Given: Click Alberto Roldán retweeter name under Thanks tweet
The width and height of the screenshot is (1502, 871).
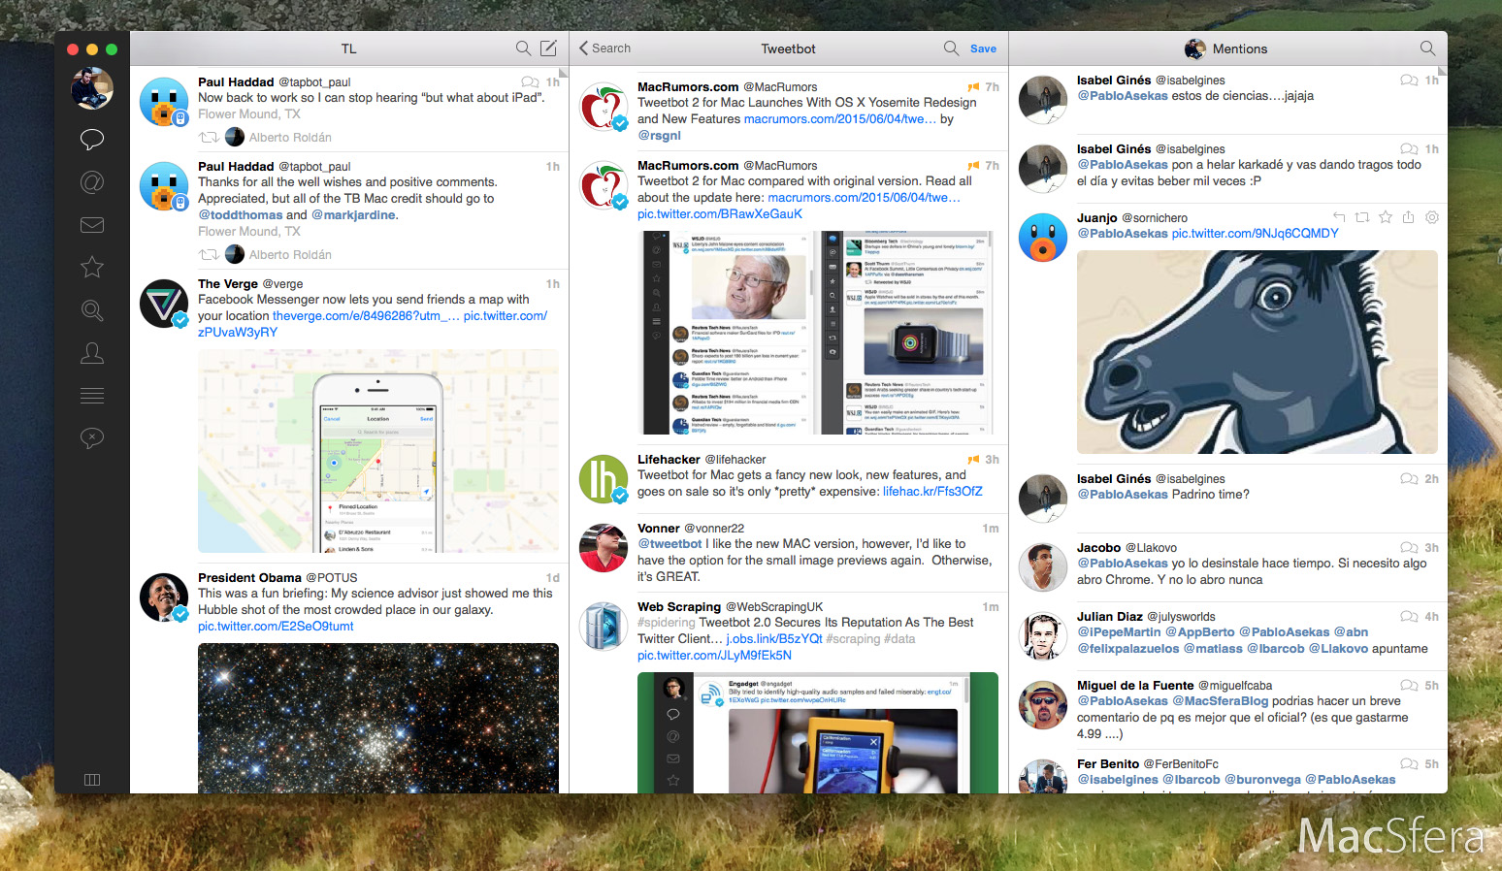Looking at the screenshot, I should (290, 255).
